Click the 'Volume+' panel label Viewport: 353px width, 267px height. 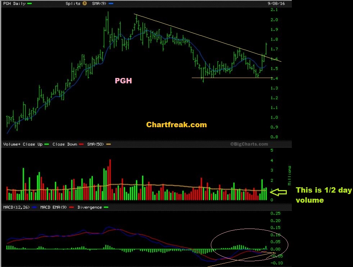tap(12, 144)
